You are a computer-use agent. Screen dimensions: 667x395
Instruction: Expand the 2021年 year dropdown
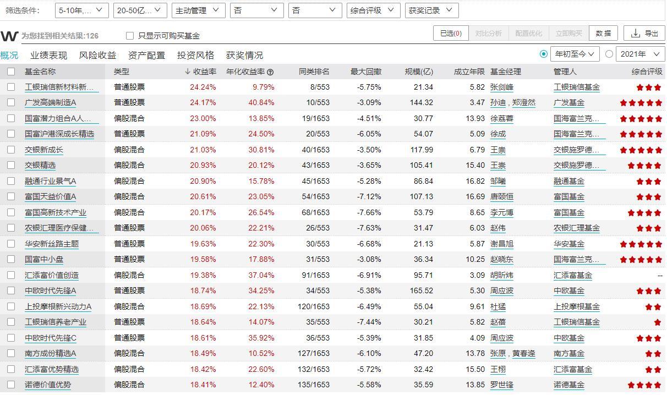pos(641,54)
